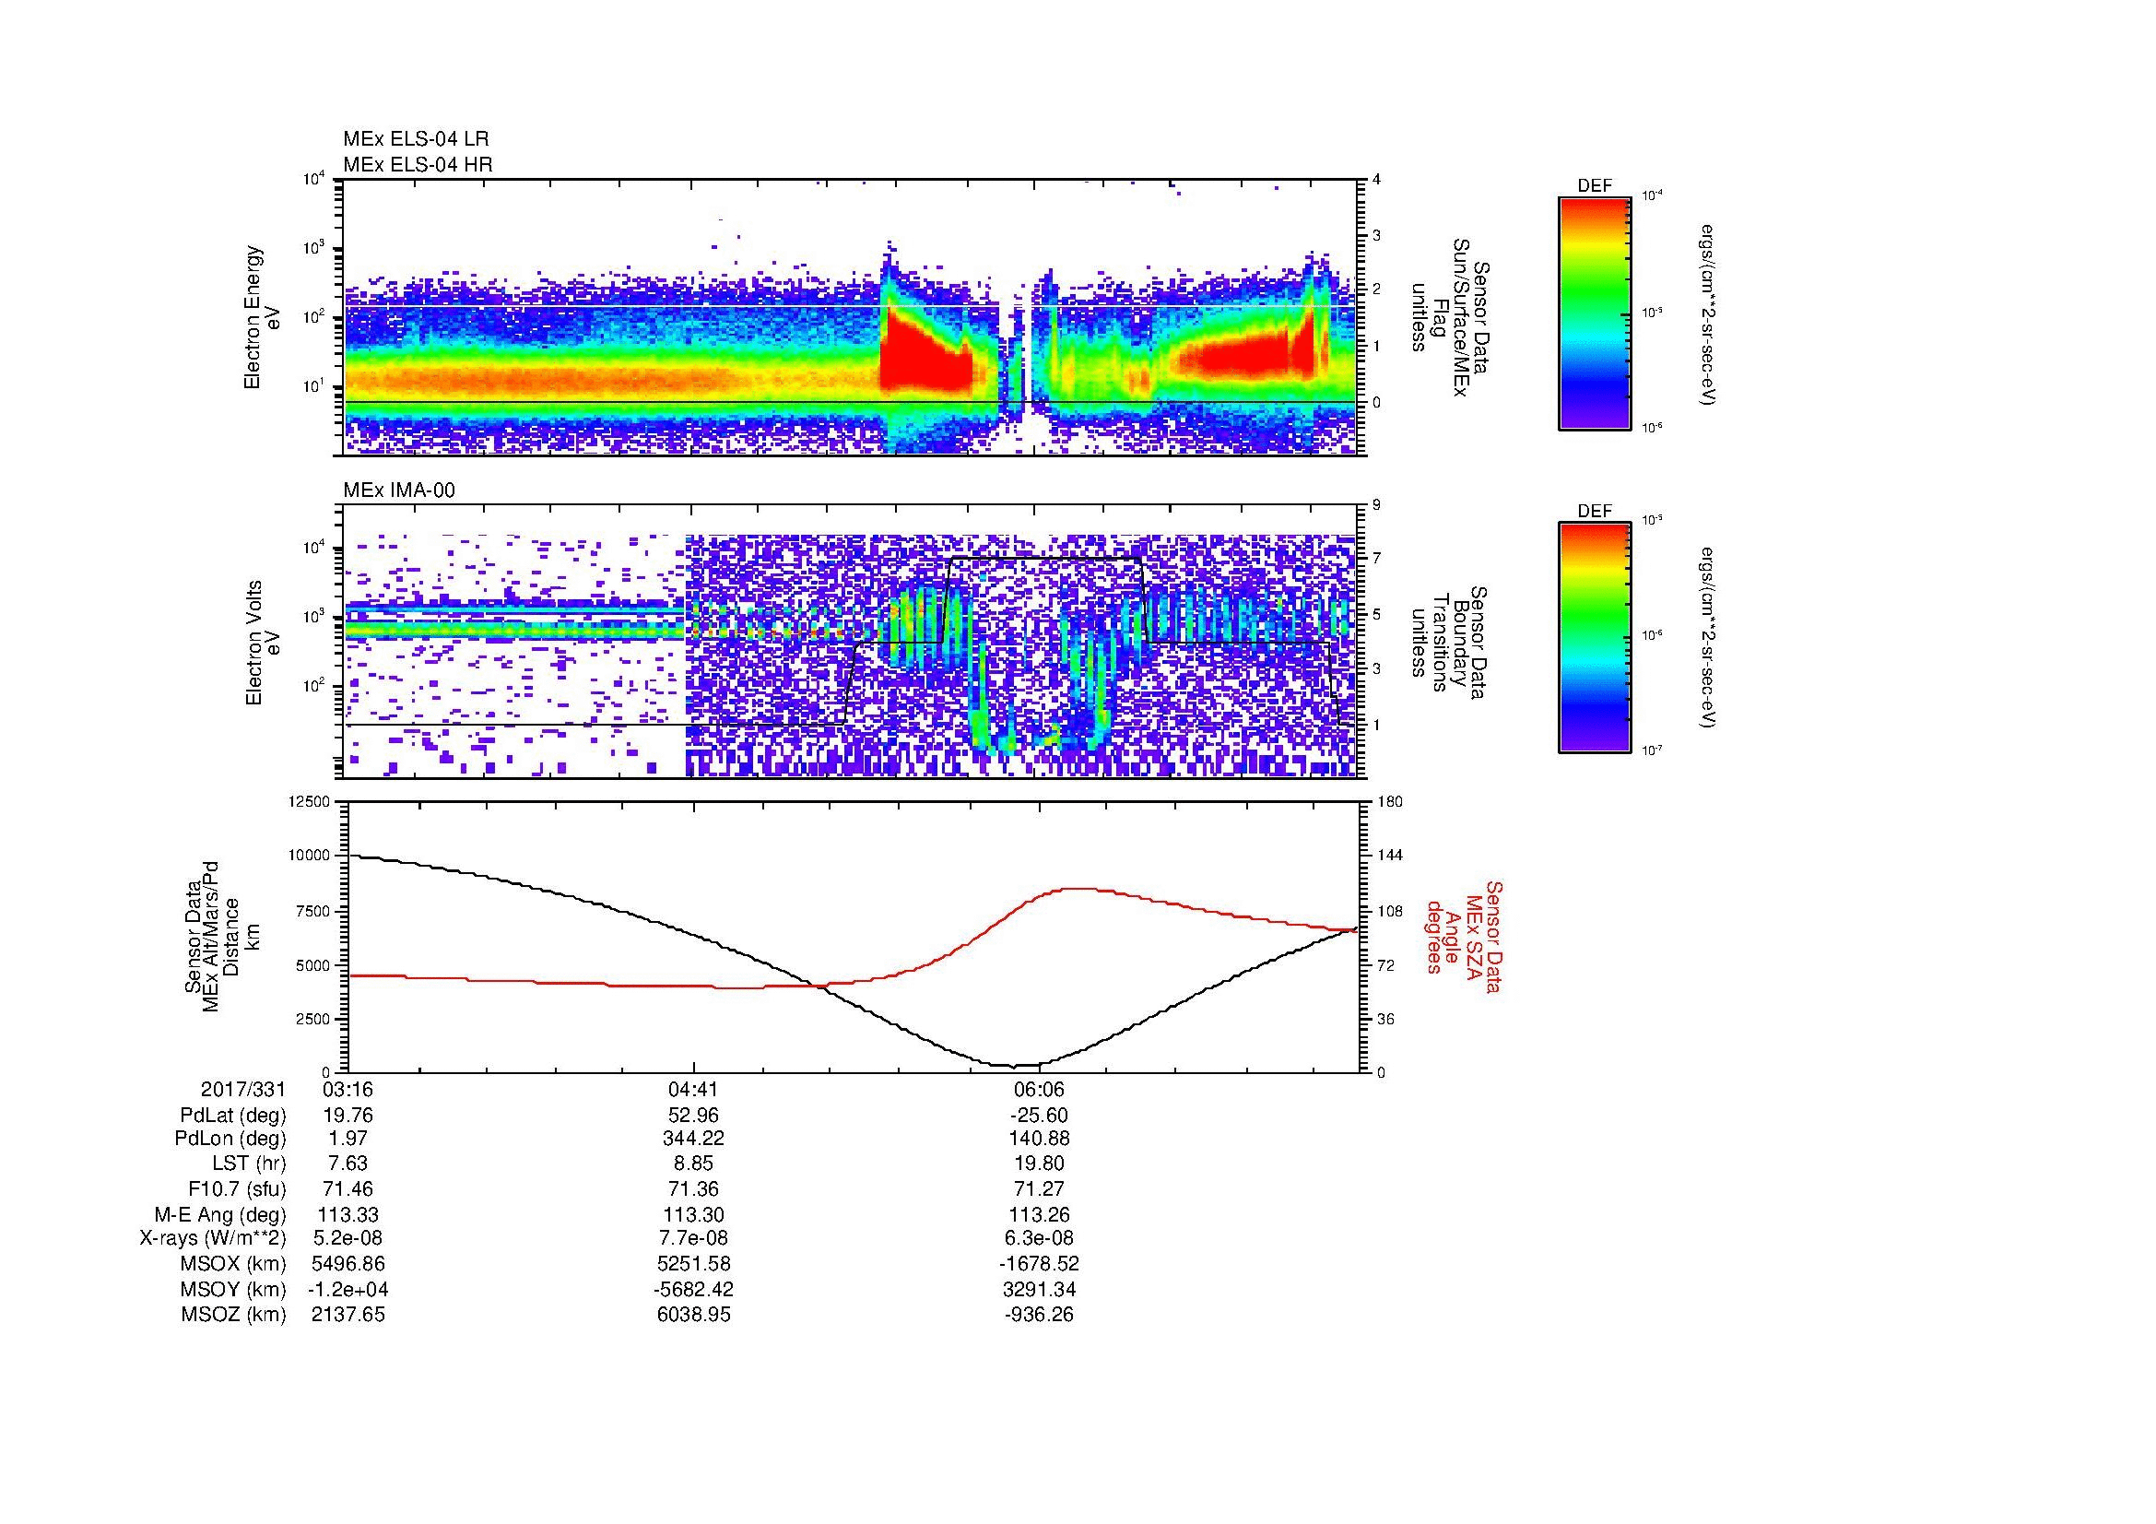Click the '03:16' time tick label
The image size is (2156, 1524).
tap(348, 1089)
